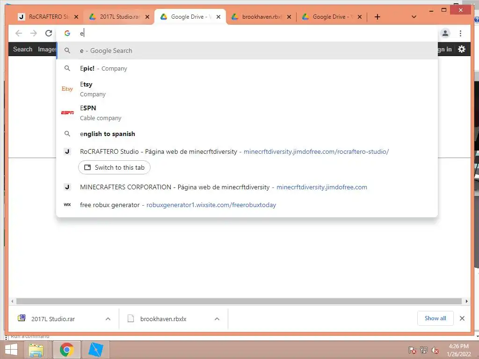Screen dimensions: 479x359
Task: Click Show all downloads
Action: pyautogui.click(x=435, y=318)
